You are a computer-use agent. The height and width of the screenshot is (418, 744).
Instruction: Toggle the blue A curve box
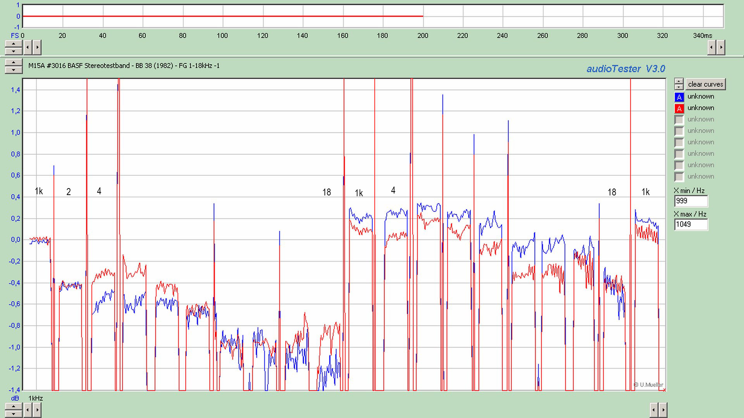click(x=679, y=97)
